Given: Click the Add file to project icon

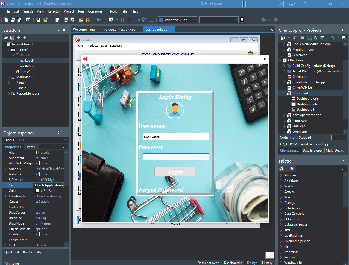Looking at the screenshot, I should (x=81, y=20).
